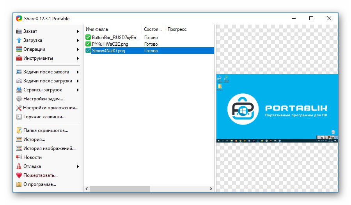The height and width of the screenshot is (205, 351).
Task: Click the scrollbar left arrow
Action: coord(87,189)
